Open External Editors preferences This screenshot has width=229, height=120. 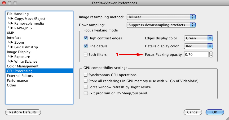click(20, 76)
